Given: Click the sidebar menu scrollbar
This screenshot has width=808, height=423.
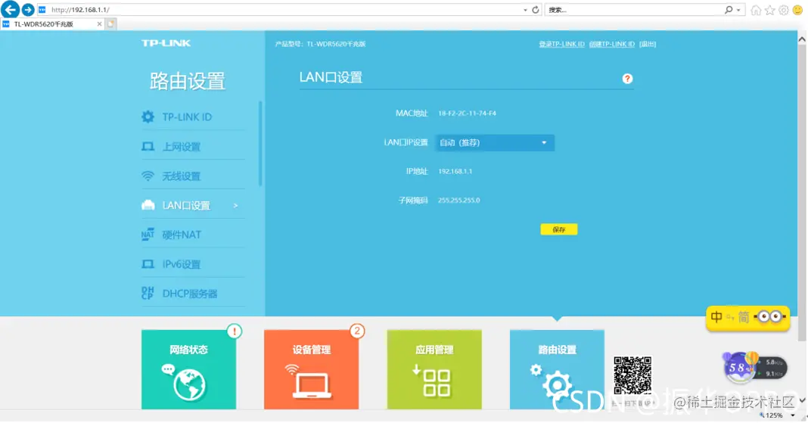Looking at the screenshot, I should [260, 144].
